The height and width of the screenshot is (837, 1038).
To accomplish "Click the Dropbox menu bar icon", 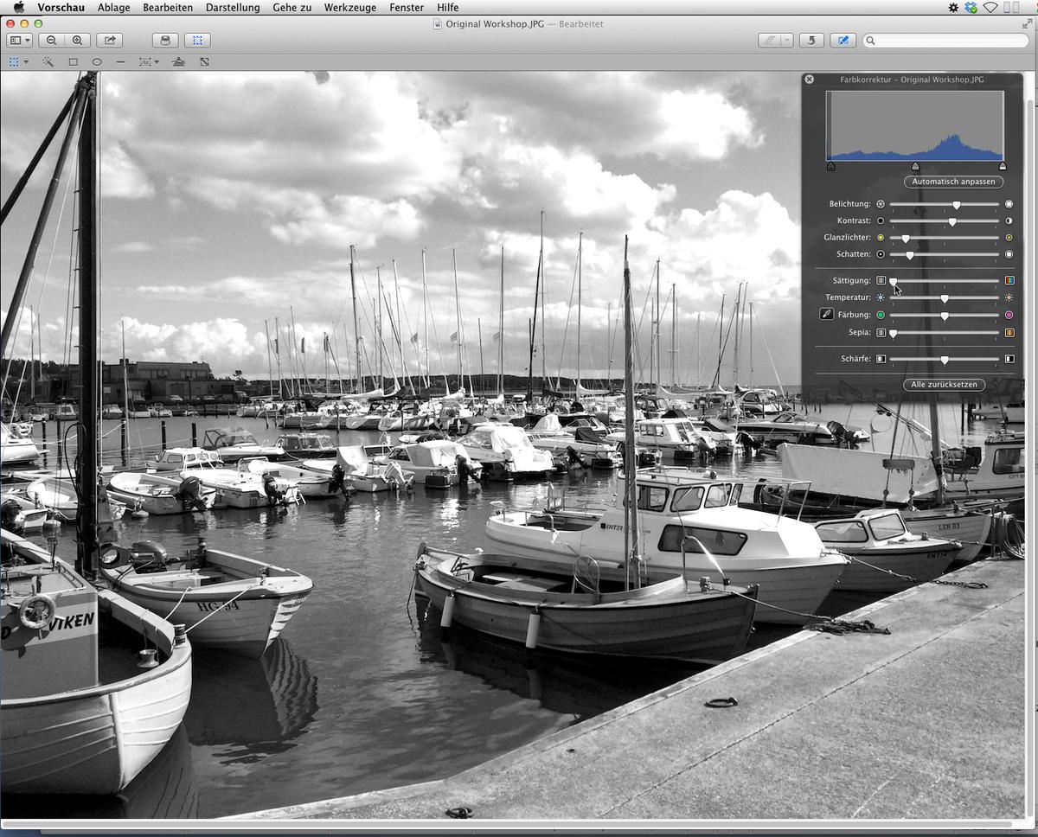I will click(x=971, y=8).
